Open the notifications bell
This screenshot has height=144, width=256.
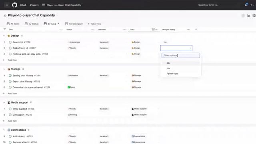246,5
